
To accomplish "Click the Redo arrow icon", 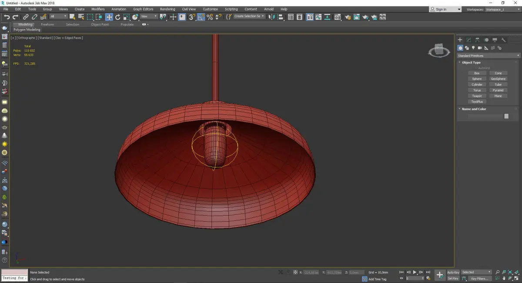I will 16,17.
